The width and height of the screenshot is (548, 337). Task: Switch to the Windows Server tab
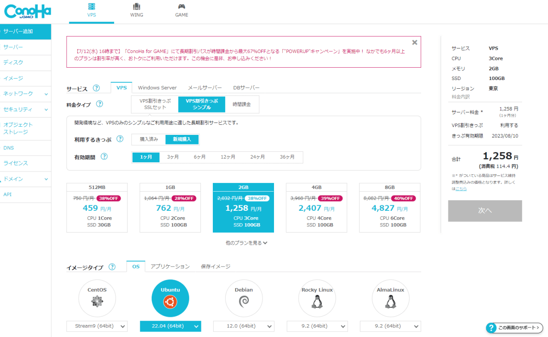point(157,88)
